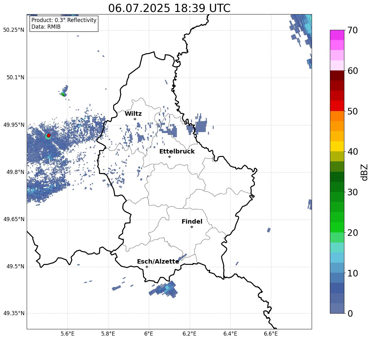Screen dimensions: 372x340
Task: Click the cross marker below Wiltz
Action: tap(135, 119)
